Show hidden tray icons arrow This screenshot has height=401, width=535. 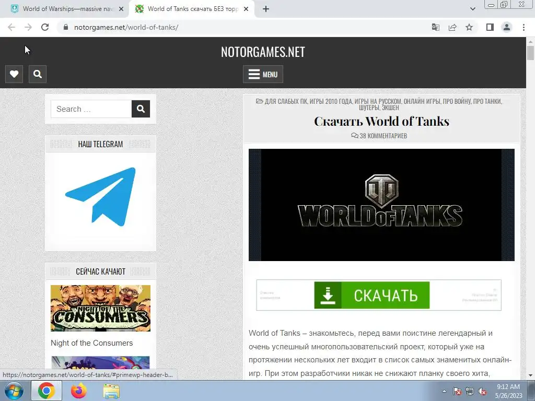(444, 391)
